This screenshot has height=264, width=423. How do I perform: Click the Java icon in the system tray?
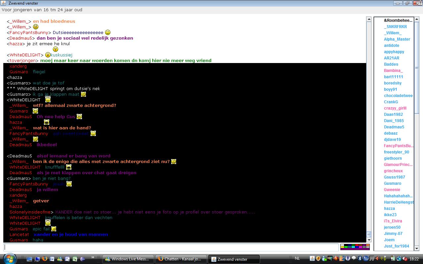click(312, 258)
